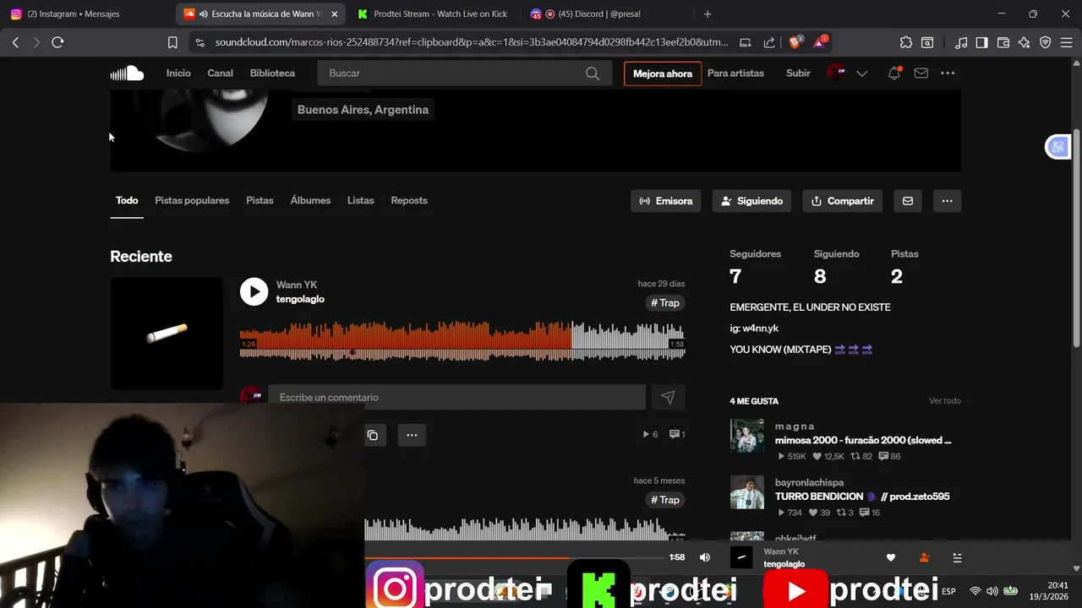Click the profile envelope message button
Image resolution: width=1082 pixels, height=608 pixels.
coord(908,201)
